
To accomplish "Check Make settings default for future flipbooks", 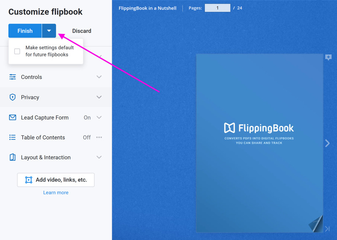I will pyautogui.click(x=17, y=51).
